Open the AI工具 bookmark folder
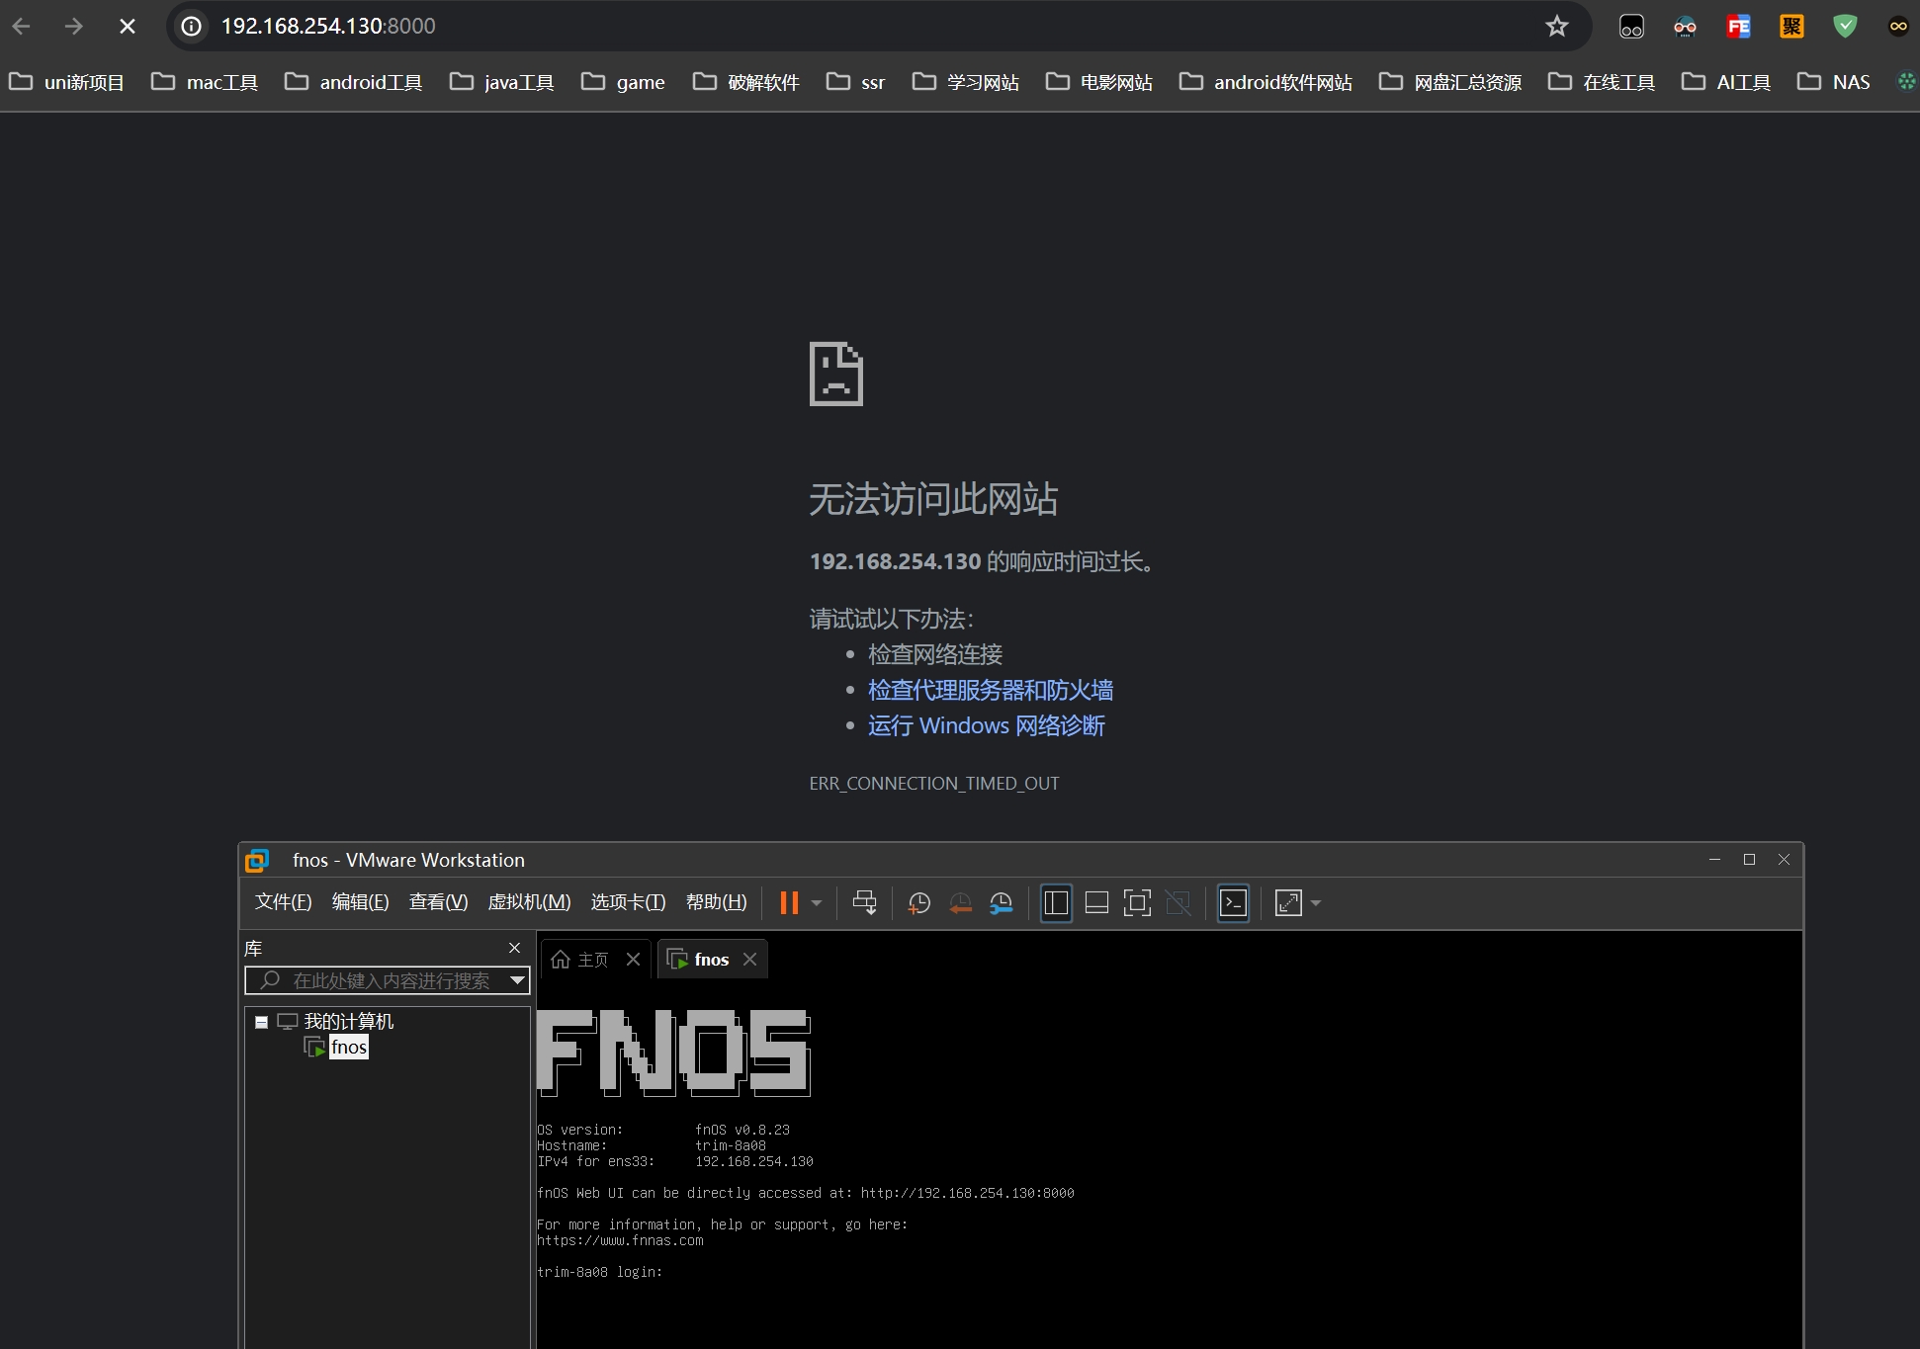 click(1726, 82)
